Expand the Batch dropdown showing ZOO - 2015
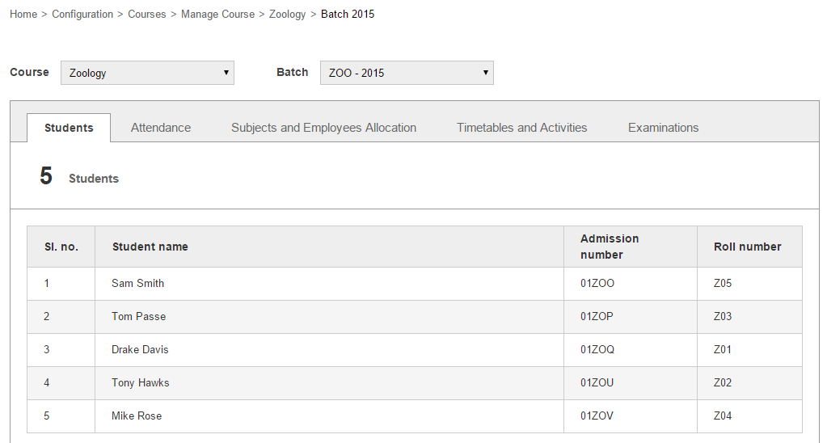The image size is (827, 443). tap(407, 73)
